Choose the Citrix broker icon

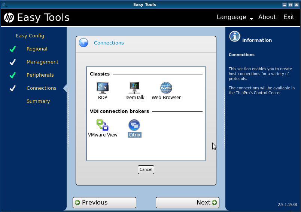click(x=134, y=125)
